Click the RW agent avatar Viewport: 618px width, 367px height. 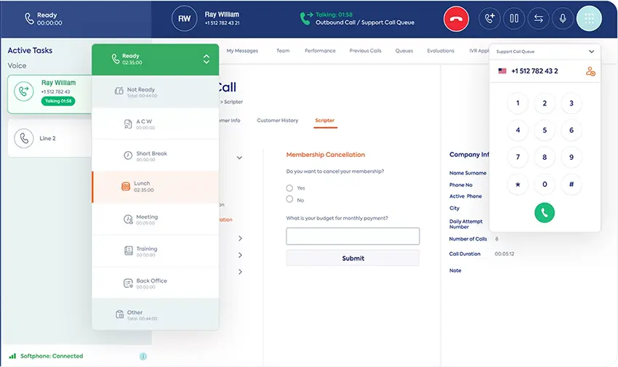point(184,18)
